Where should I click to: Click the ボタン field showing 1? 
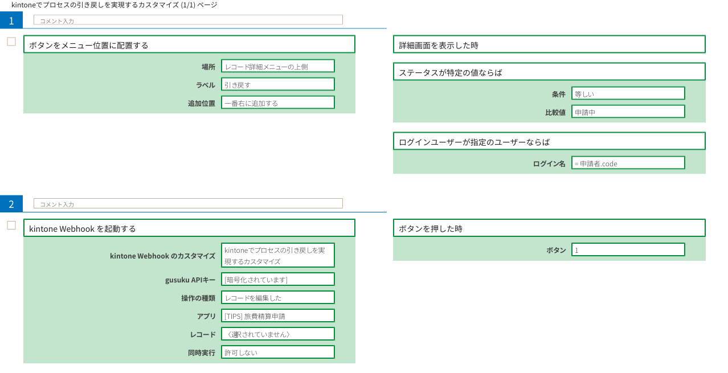pos(628,249)
